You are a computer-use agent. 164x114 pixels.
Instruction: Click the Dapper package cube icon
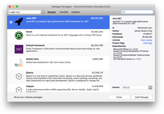(19, 90)
